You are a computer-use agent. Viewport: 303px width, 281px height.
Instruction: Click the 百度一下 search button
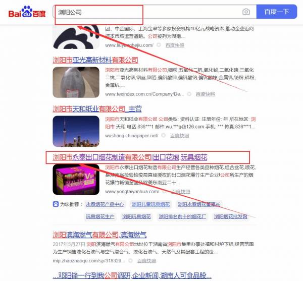[276, 12]
